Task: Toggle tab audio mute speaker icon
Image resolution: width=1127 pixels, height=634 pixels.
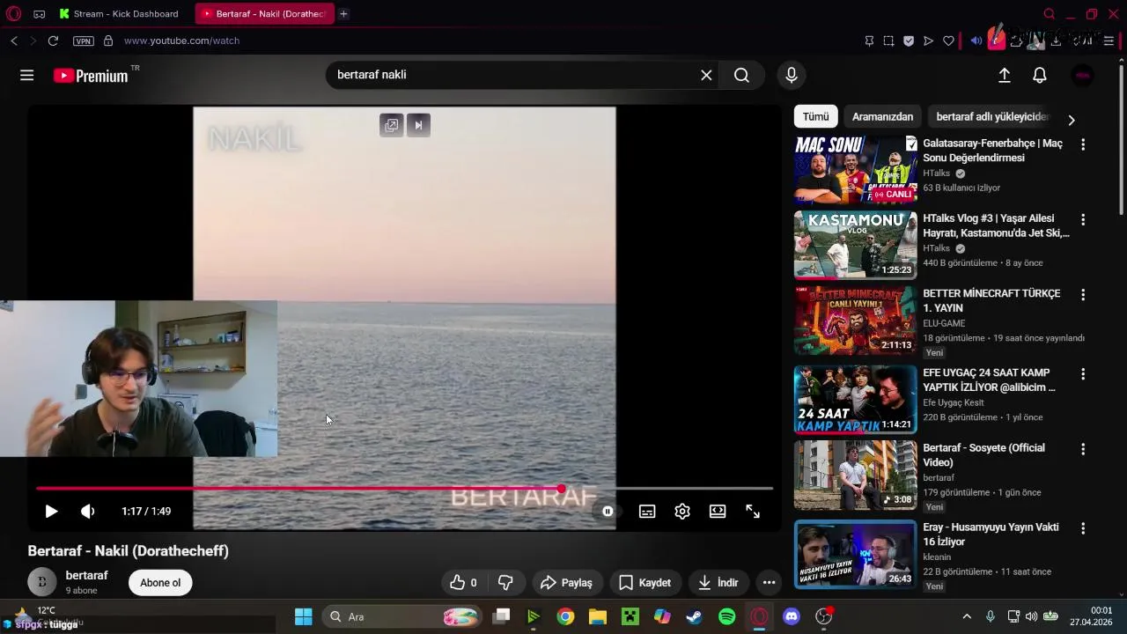Action: tap(976, 41)
